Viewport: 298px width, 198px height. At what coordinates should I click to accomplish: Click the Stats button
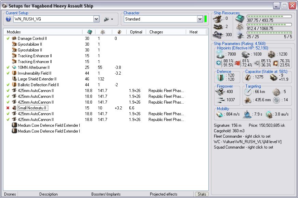tap(202, 194)
